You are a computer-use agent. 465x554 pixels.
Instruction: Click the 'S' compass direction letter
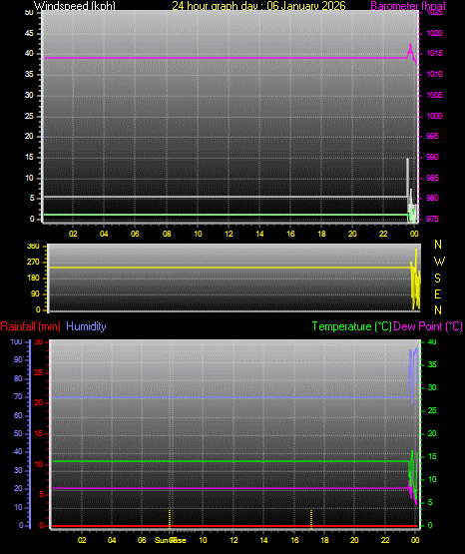click(x=437, y=278)
